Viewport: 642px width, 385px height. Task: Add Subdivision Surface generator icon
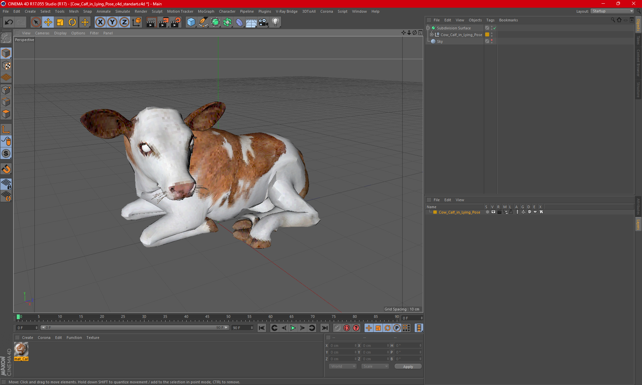click(x=215, y=22)
